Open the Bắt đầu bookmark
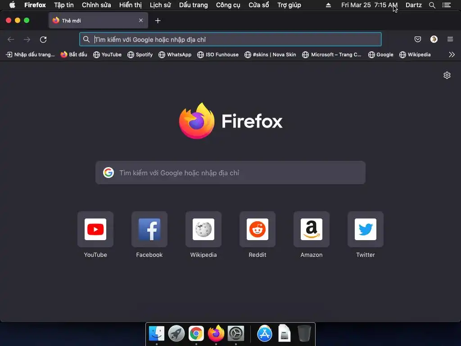Screen dimensions: 461x346 (74, 55)
